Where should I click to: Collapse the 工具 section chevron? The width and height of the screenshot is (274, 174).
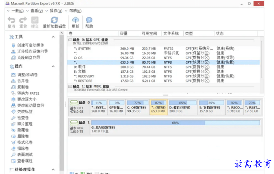coord(53,37)
